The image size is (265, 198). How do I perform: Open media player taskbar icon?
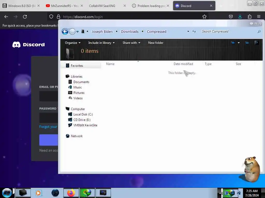pyautogui.click(x=38, y=193)
